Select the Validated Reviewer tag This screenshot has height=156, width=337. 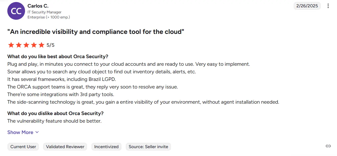click(65, 147)
